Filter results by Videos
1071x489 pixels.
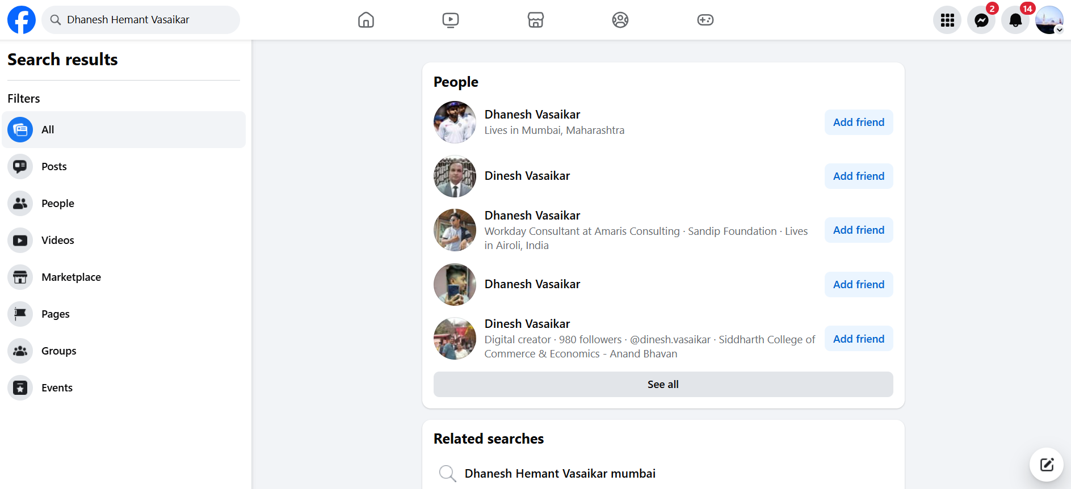(57, 241)
